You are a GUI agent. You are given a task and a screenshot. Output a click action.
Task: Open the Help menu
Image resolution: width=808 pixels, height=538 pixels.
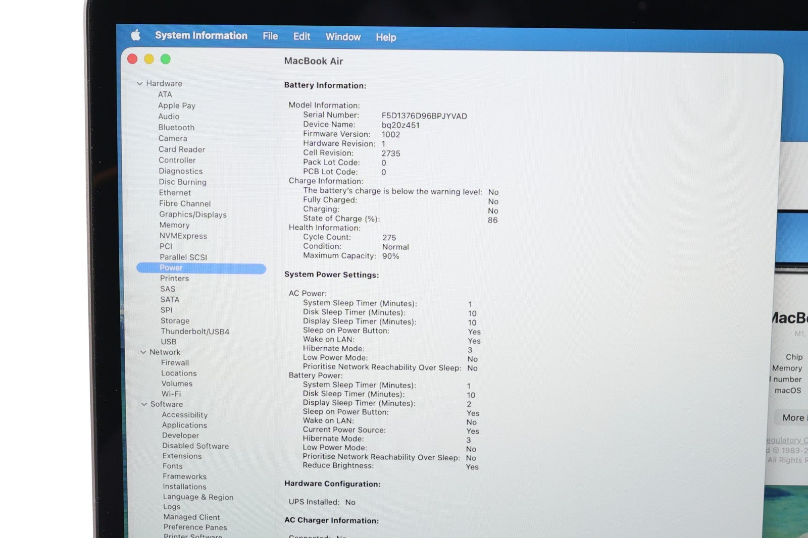(x=386, y=37)
